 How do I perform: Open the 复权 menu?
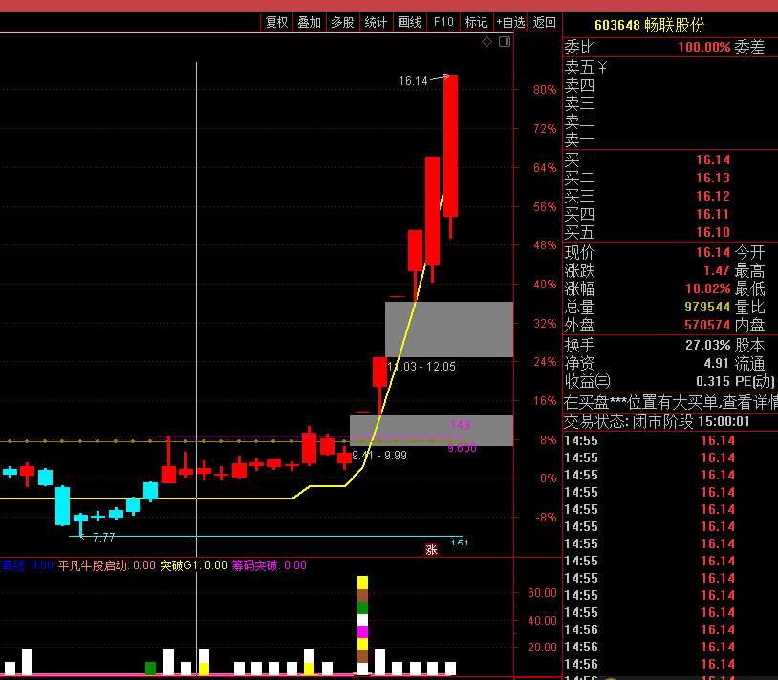point(276,22)
